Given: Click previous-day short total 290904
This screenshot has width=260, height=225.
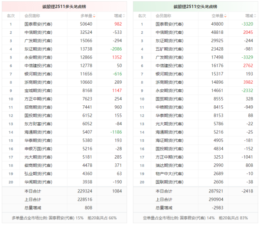Looking at the screenshot, I should (216, 199).
